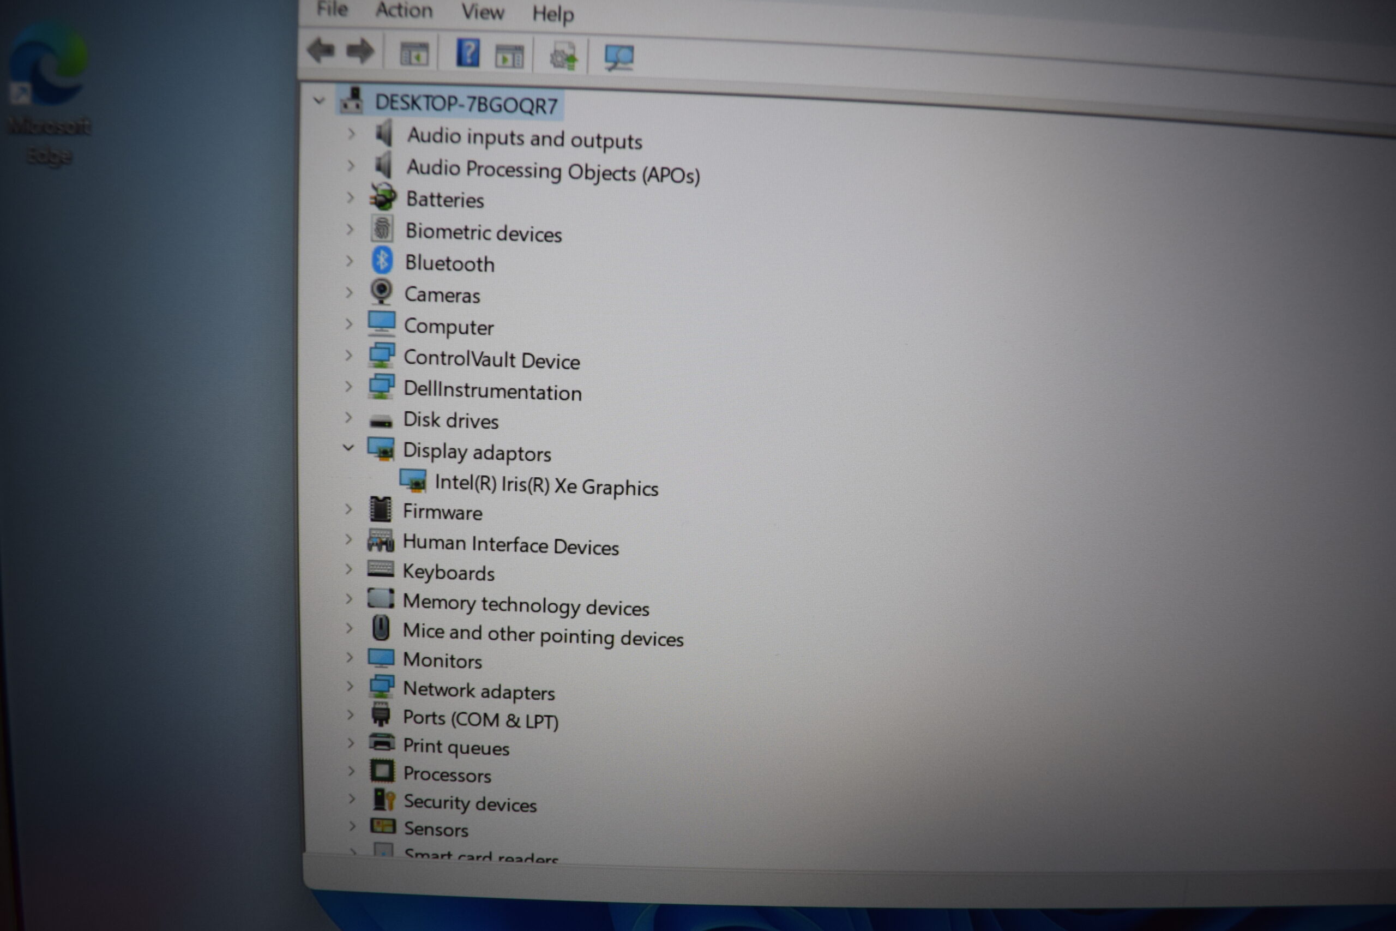1396x931 pixels.
Task: Open the Action menu
Action: [404, 10]
